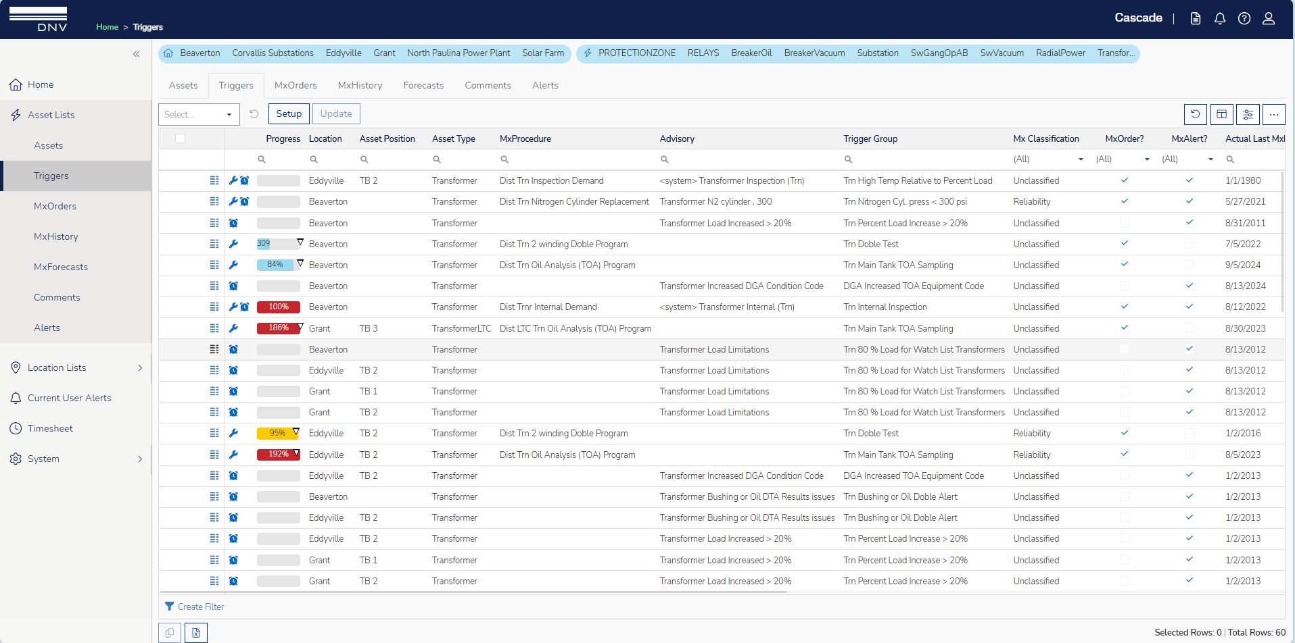Open the column layout chooser icon

point(1221,114)
